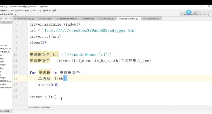
Task: Switch to the xue_shu.py tab
Action: (46, 19)
